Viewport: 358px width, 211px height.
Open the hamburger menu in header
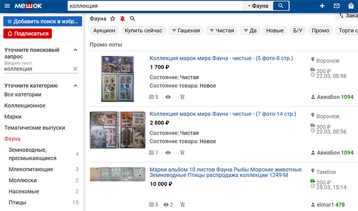[x=7, y=6]
